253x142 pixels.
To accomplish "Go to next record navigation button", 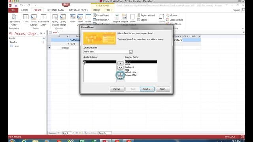I will tap(74, 133).
